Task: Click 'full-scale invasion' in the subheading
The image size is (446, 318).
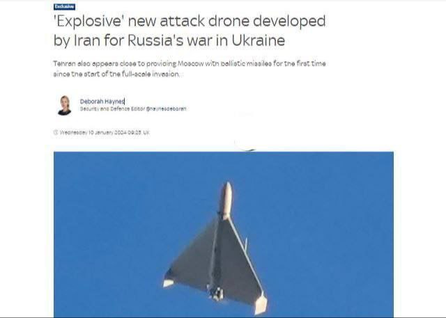Action: click(x=151, y=74)
